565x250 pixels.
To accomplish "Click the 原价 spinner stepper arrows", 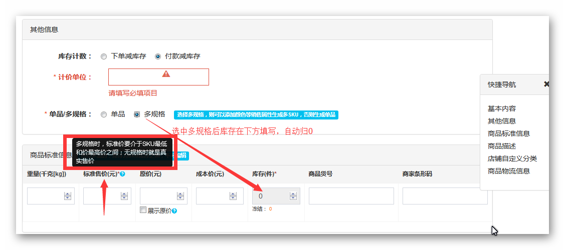I will click(x=180, y=196).
